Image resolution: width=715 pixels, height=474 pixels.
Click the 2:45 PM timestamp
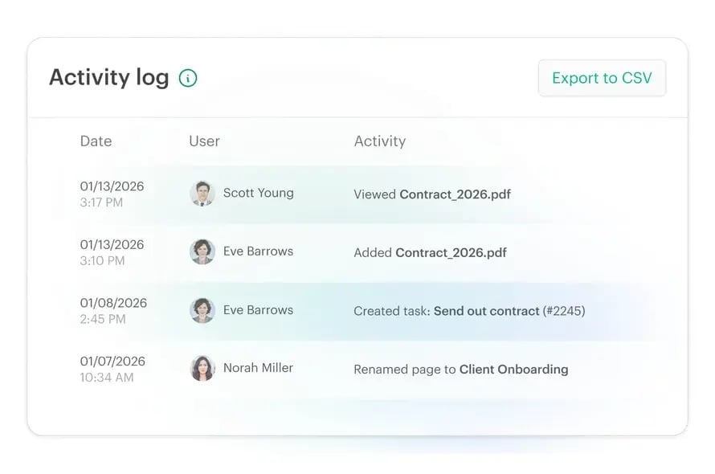pos(103,319)
